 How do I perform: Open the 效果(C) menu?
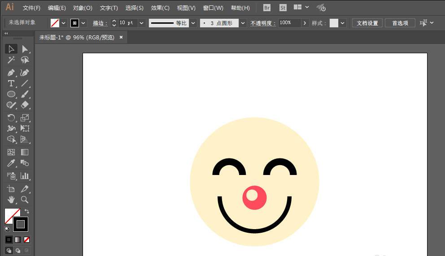coord(160,8)
